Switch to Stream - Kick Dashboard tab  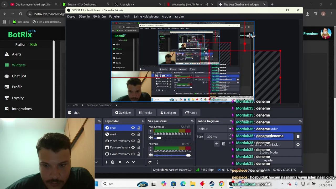click(x=86, y=4)
